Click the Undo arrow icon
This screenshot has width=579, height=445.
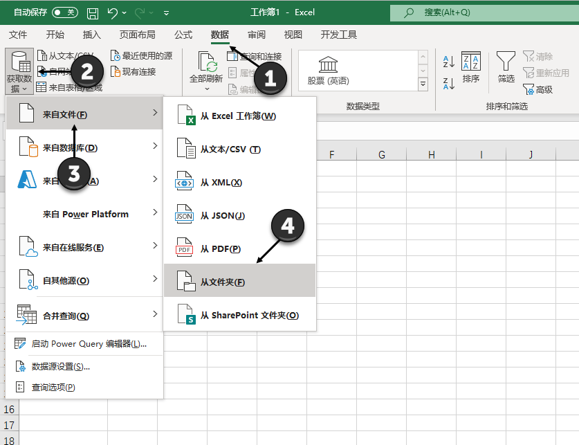(x=112, y=13)
